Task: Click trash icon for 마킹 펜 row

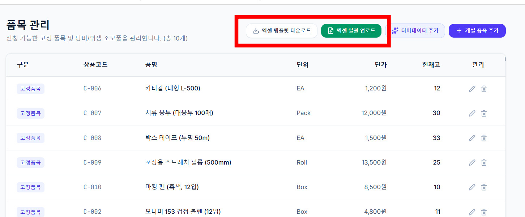Action: click(484, 187)
